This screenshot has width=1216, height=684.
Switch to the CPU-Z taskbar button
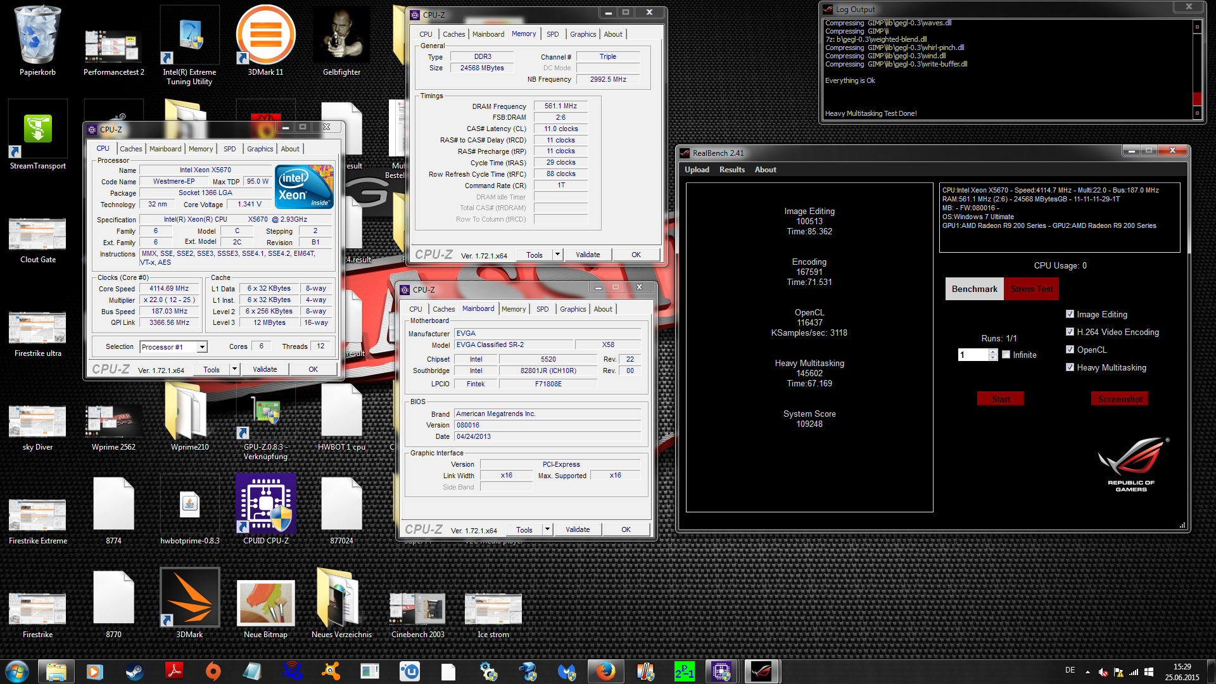click(x=721, y=671)
